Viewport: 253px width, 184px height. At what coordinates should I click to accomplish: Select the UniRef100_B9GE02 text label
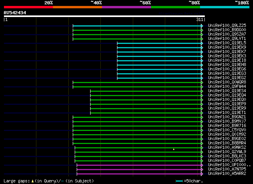227,138
